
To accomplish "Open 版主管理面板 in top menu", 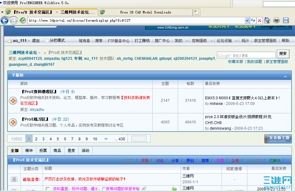I will (x=265, y=41).
